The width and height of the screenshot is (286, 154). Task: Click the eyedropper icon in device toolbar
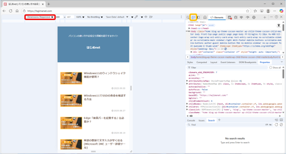[136, 17]
